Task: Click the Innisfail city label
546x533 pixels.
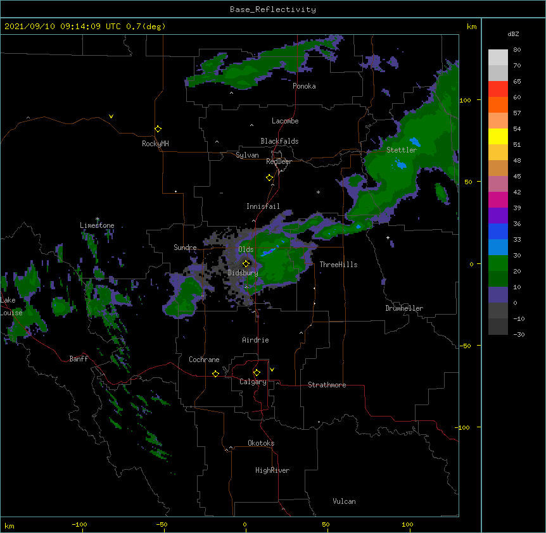Action: coord(263,206)
